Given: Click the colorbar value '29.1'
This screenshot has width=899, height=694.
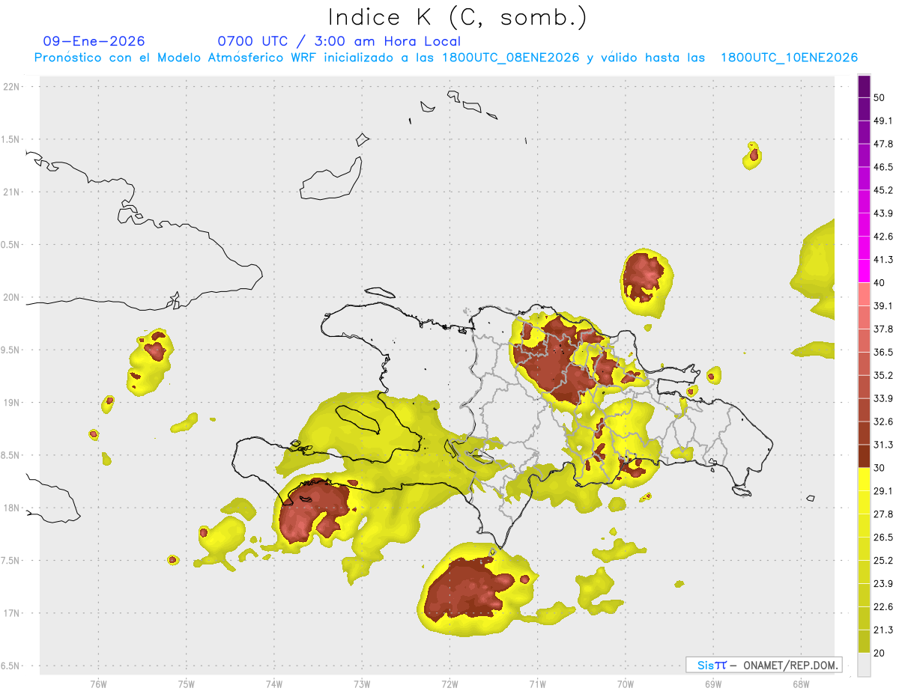Looking at the screenshot, I should (x=883, y=491).
